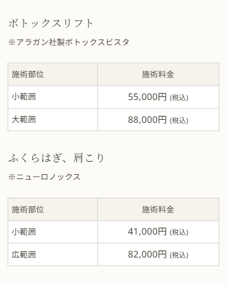Screen dimensions: 227x284
Task: Select the 広範囲 row label
Action: click(x=24, y=254)
